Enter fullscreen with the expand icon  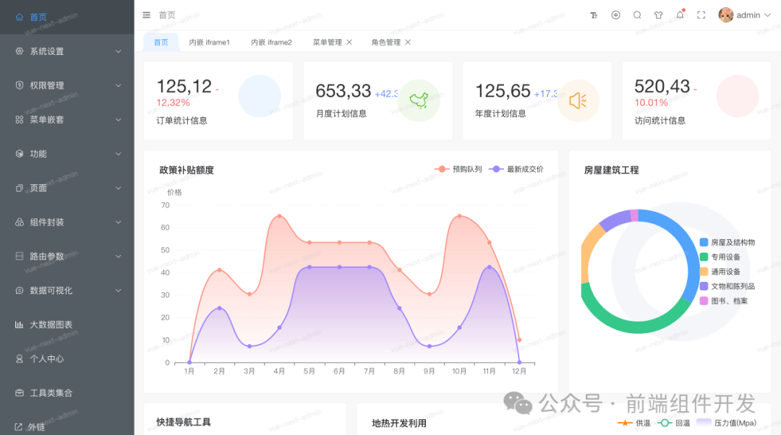[700, 14]
